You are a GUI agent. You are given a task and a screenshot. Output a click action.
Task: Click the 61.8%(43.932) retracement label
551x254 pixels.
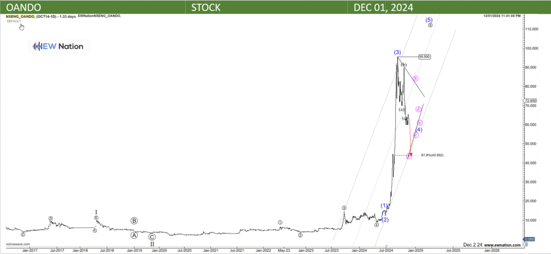click(x=432, y=155)
